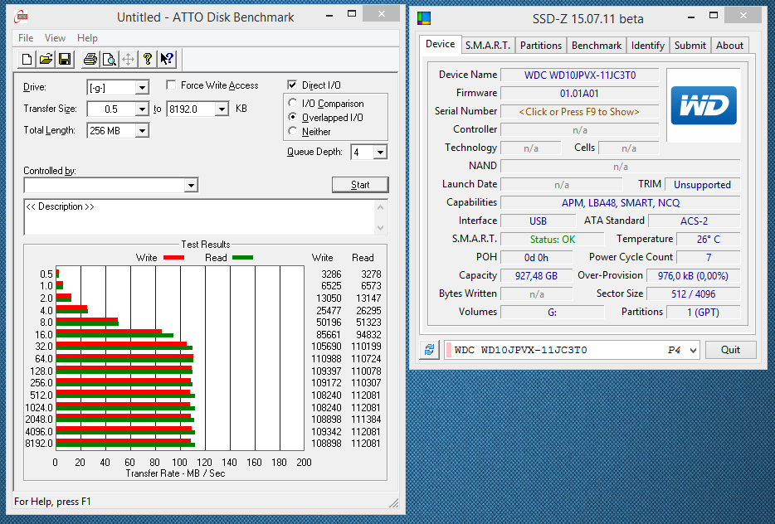Click Quit in SSD-Z

click(730, 350)
